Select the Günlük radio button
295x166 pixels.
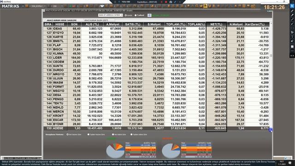126,15
